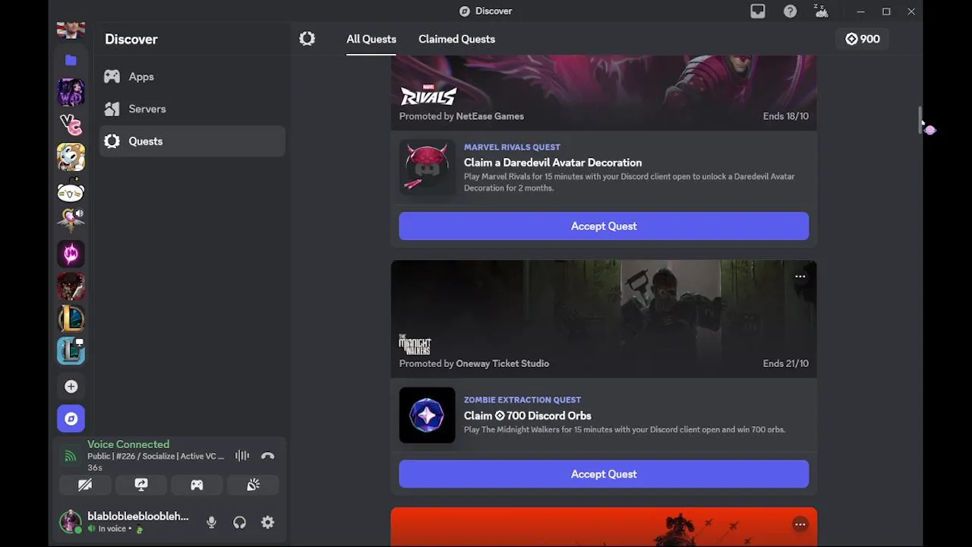Click the 'NetEase Games' promoter name
The height and width of the screenshot is (547, 972).
pos(490,116)
